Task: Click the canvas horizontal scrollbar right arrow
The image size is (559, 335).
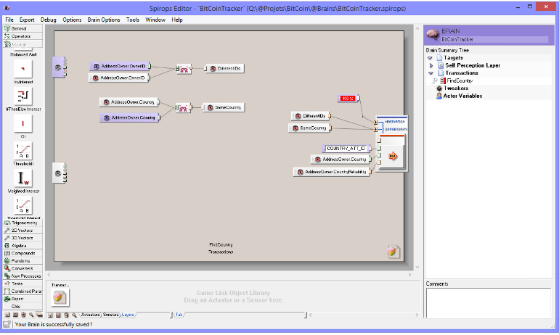Action: pos(409,275)
